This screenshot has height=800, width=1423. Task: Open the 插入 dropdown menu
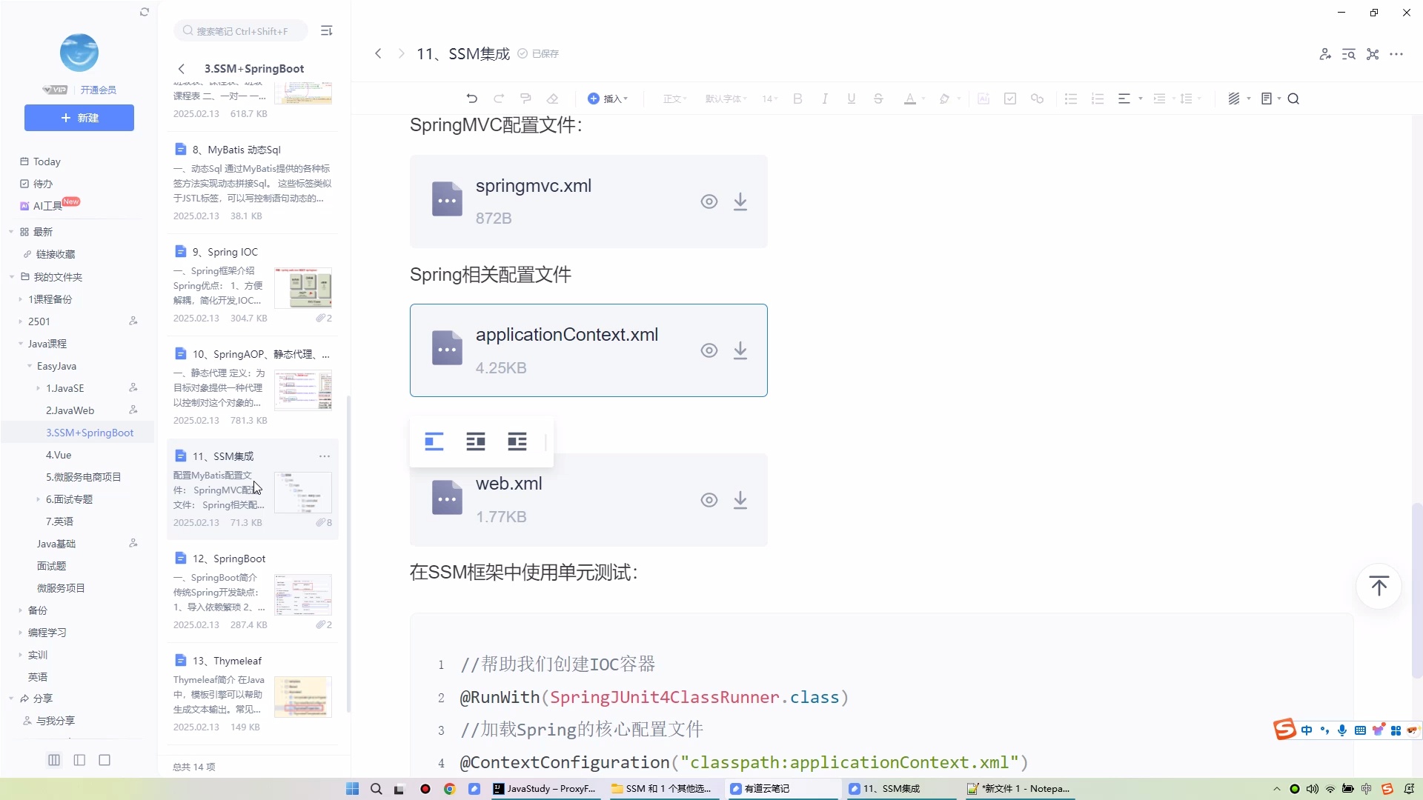[608, 98]
